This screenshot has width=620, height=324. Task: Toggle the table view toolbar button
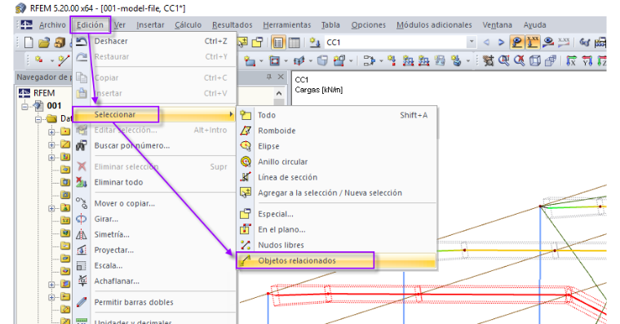click(294, 42)
